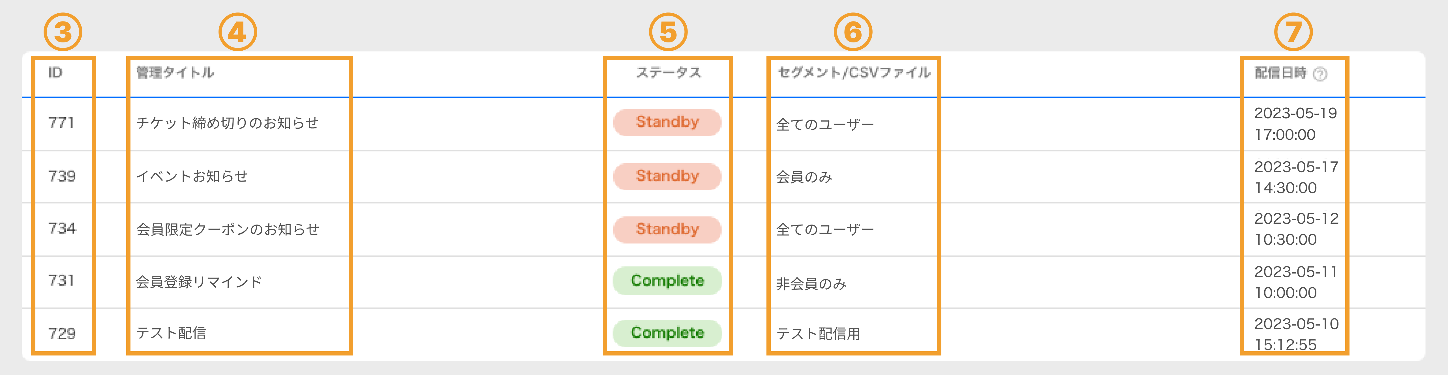Click the 非会員のみ segment cell

811,284
